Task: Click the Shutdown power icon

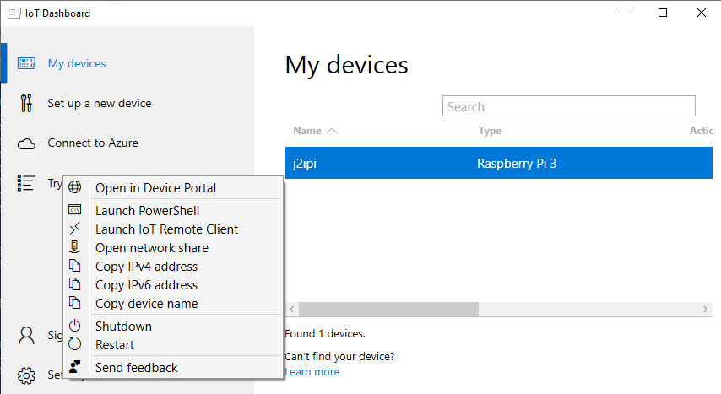Action: point(75,326)
